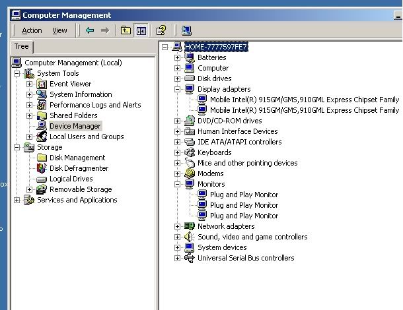Screen dimensions: 403x310
Task: Select the first Plug and Play Monitor
Action: (x=244, y=195)
